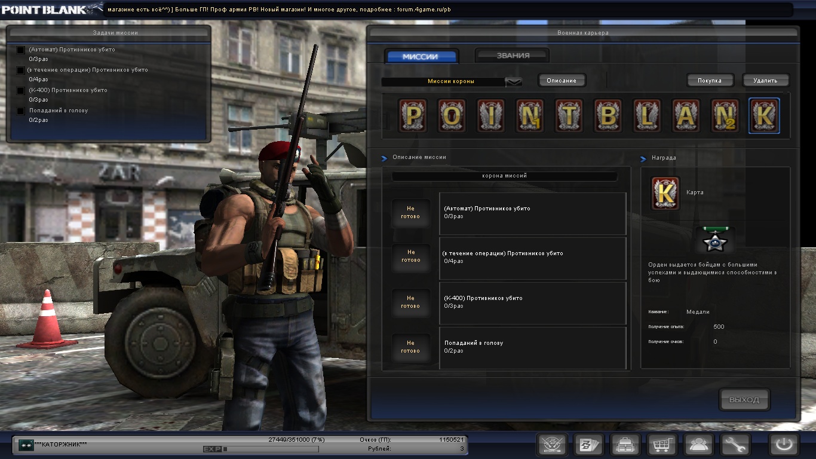Viewport: 816px width, 459px height.
Task: Click Не готово button for К-400 mission
Action: point(410,302)
